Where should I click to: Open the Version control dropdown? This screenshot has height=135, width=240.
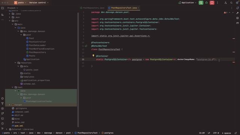point(39,3)
